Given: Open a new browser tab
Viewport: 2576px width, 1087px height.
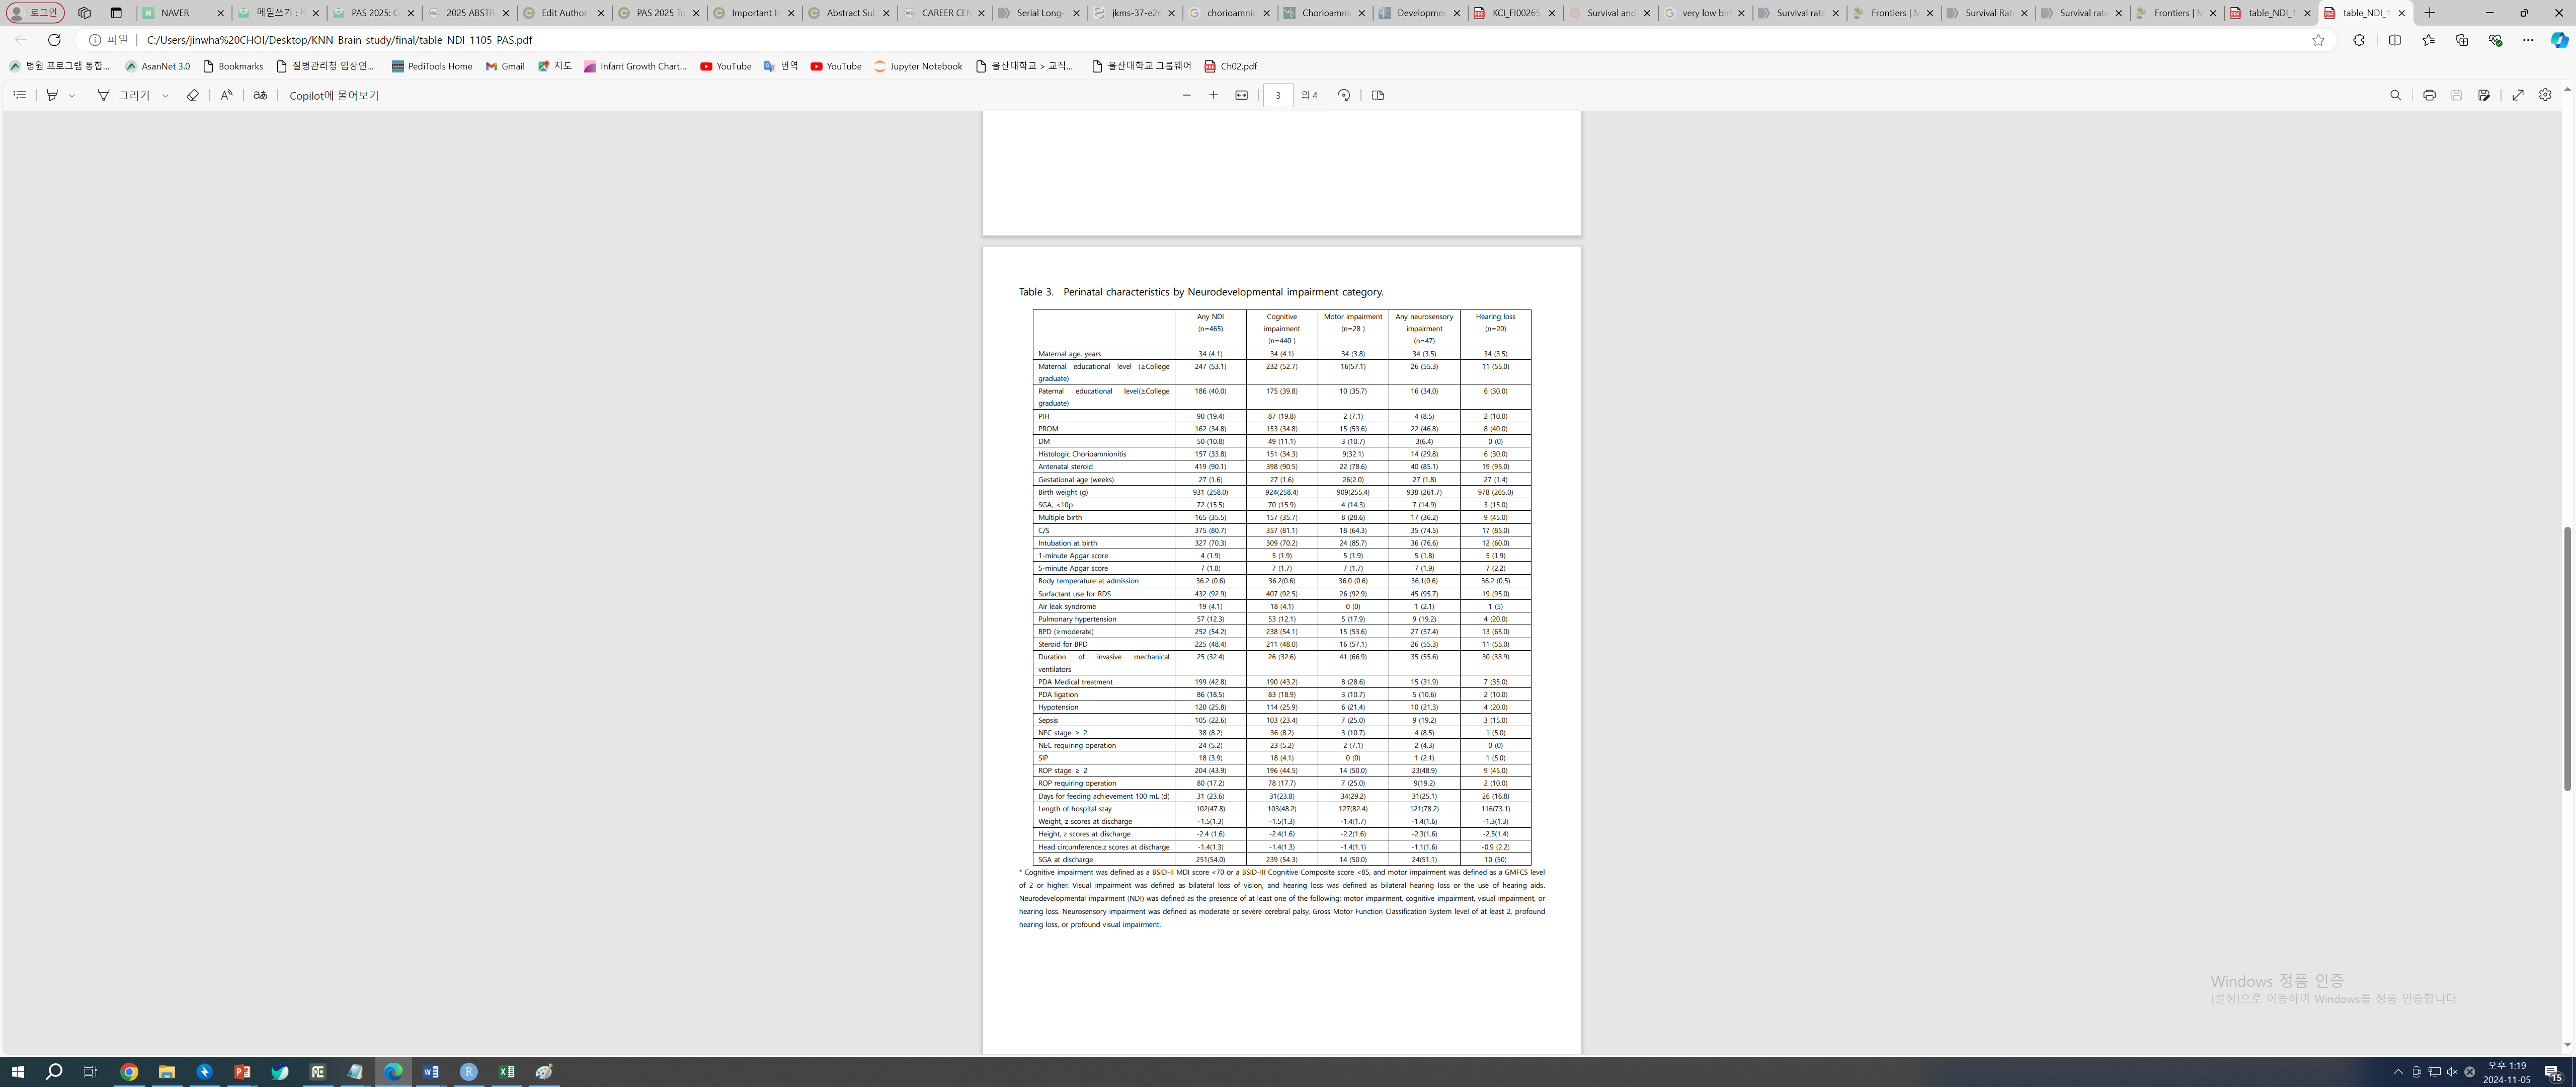Looking at the screenshot, I should 2430,13.
